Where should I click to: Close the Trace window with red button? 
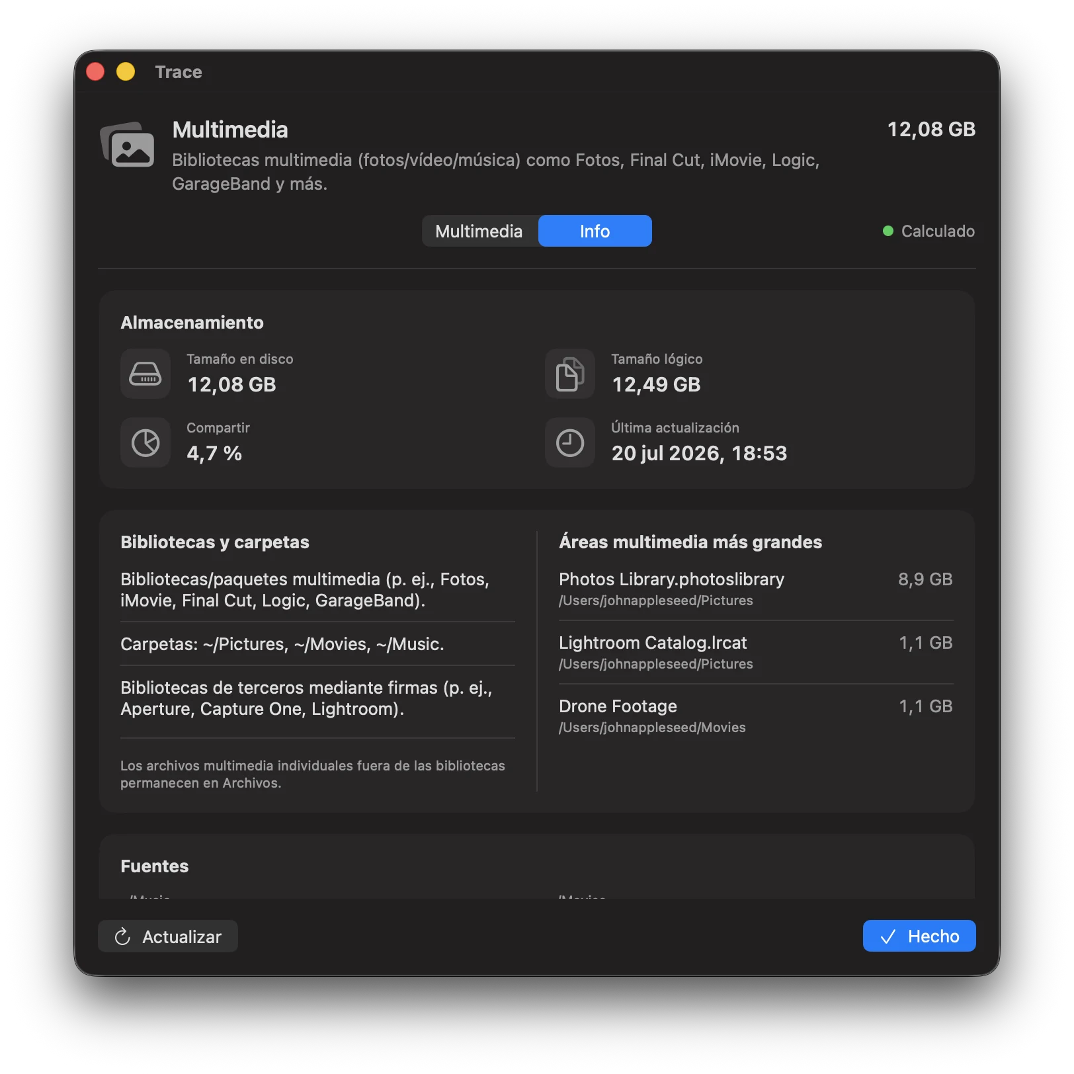click(95, 71)
